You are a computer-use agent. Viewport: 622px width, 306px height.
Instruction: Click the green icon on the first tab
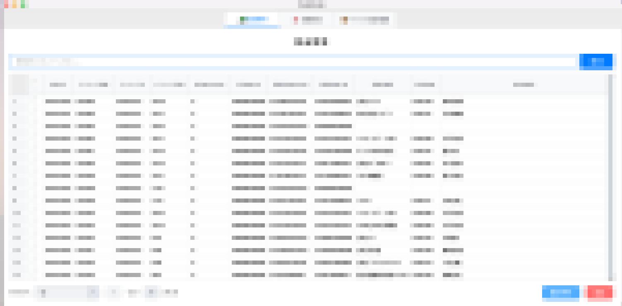click(x=242, y=19)
